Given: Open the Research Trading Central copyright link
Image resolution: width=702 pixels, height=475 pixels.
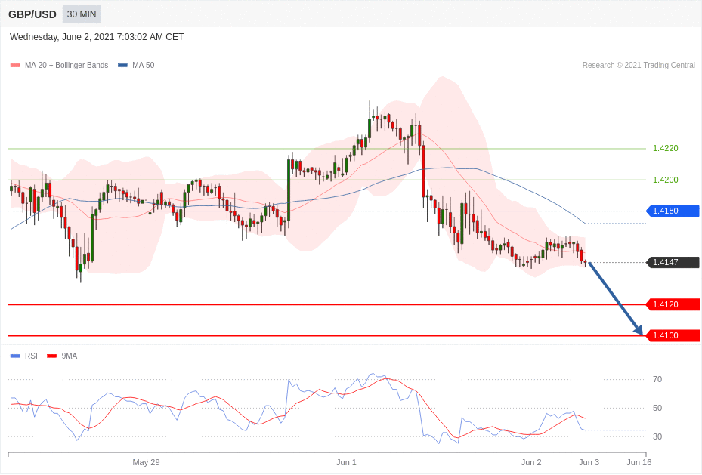Looking at the screenshot, I should point(639,66).
